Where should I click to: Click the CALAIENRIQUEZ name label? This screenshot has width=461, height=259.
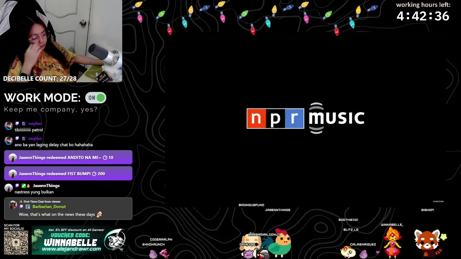click(363, 245)
